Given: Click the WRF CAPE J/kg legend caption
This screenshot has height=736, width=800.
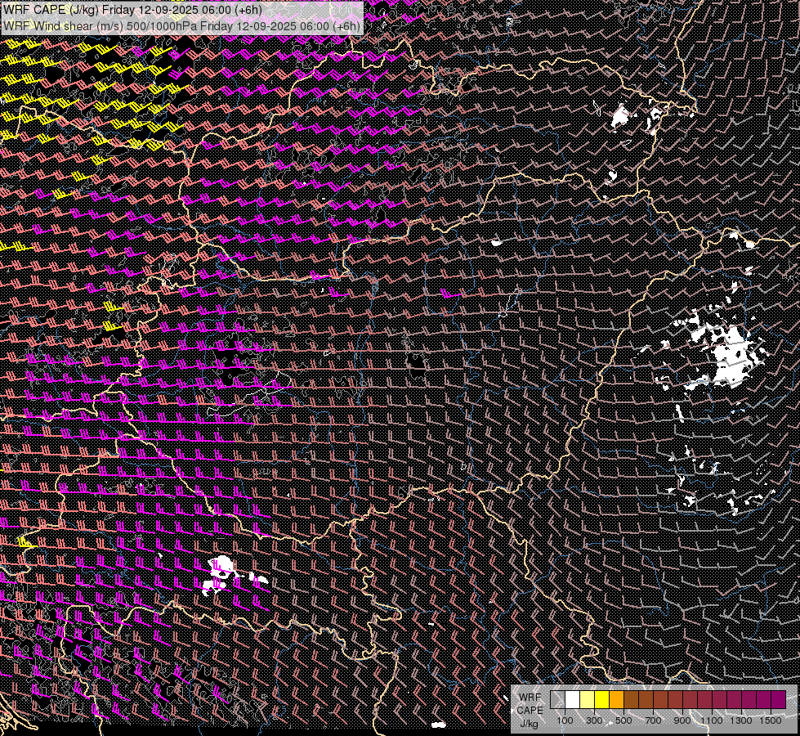Looking at the screenshot, I should tap(529, 710).
